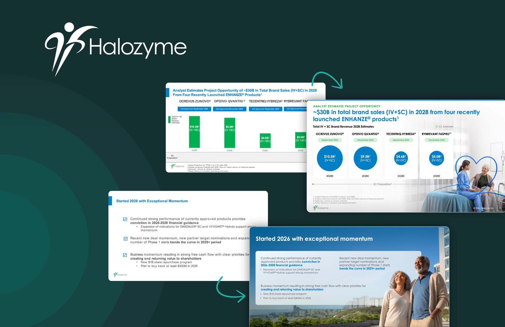This screenshot has height=327, width=505.
Task: Click the $4.6B blue circle
Action: 401,158
